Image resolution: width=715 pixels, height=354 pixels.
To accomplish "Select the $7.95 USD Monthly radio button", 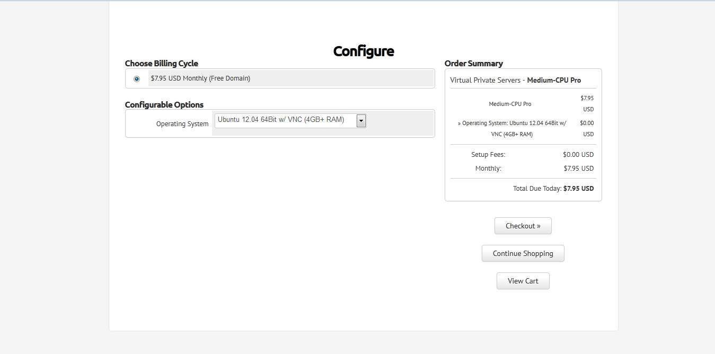I will pyautogui.click(x=137, y=79).
